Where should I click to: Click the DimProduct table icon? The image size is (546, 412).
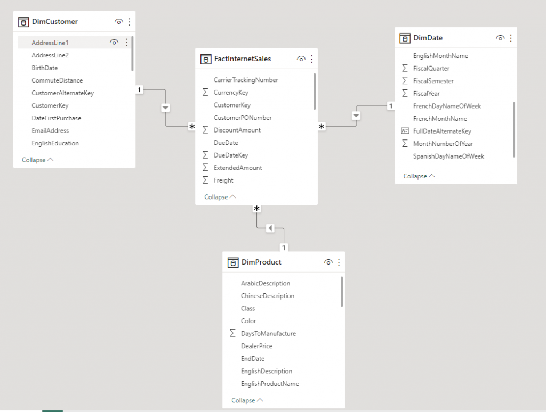click(232, 262)
